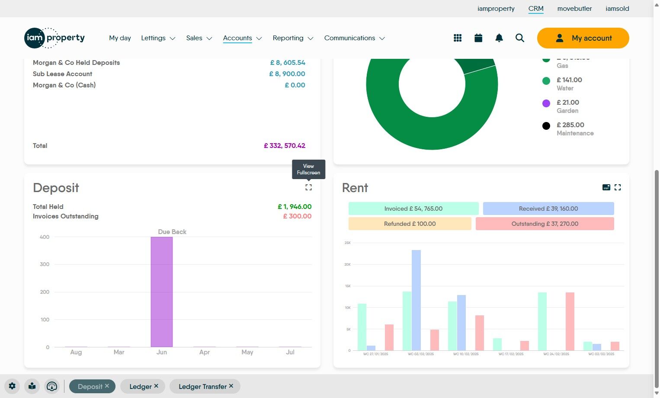Open the settings gear in bottom bar
This screenshot has width=660, height=398.
pos(12,386)
